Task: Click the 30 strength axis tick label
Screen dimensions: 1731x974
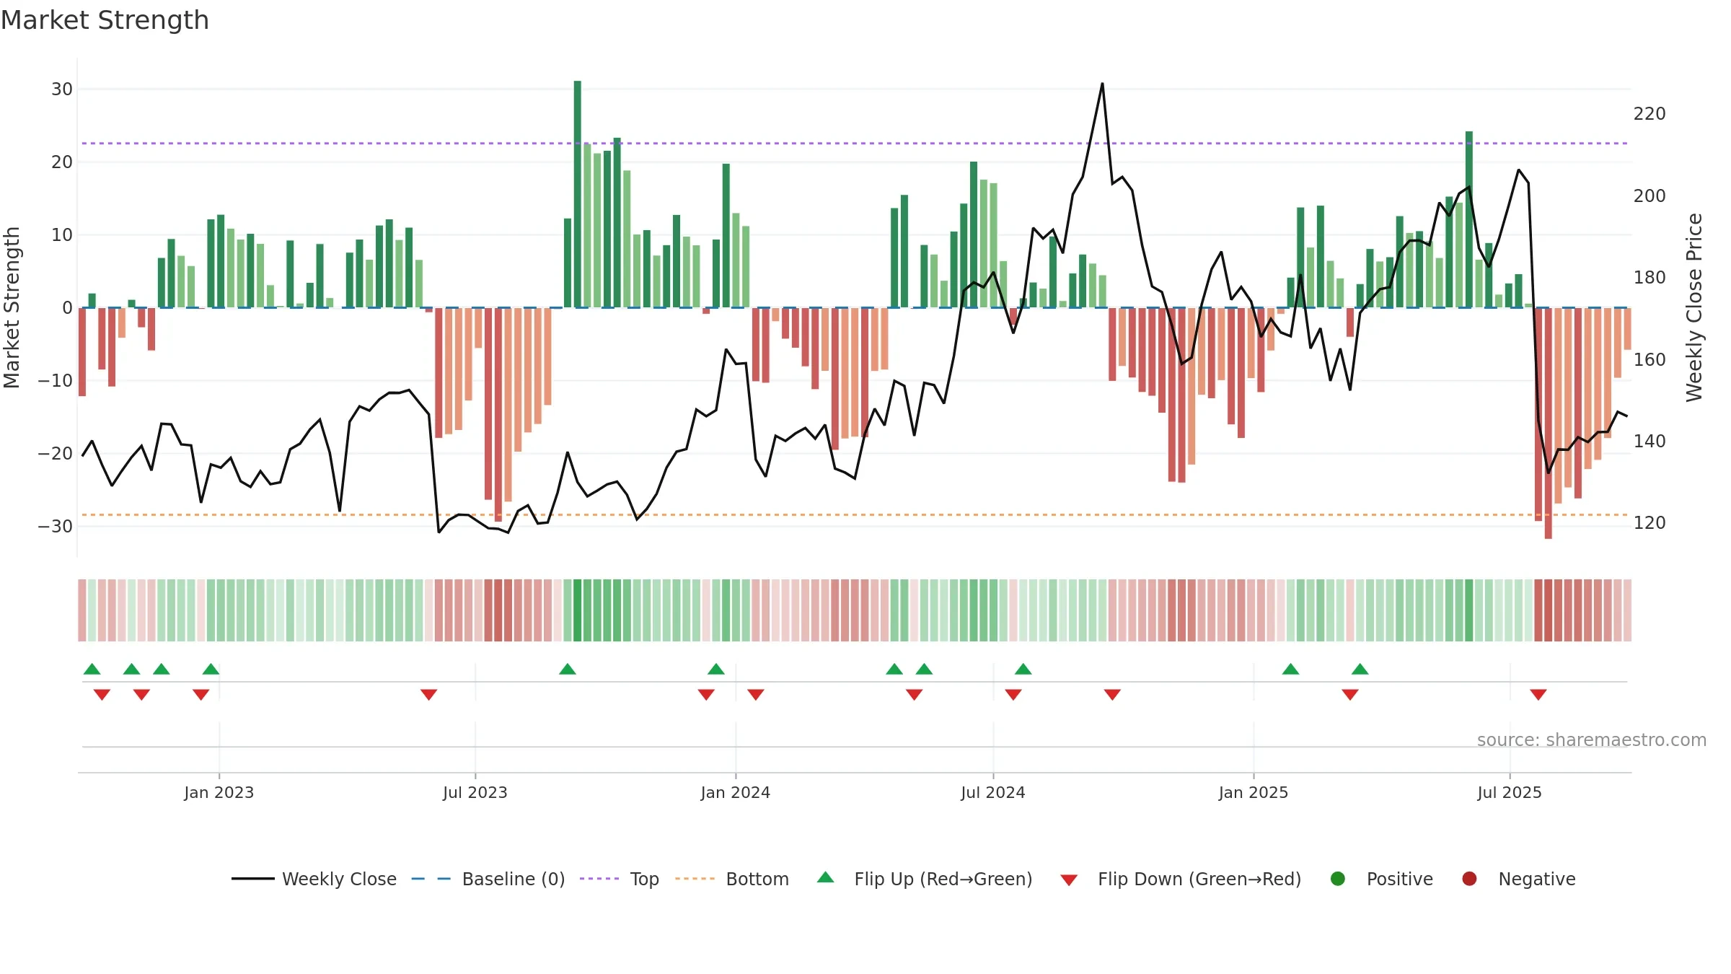Action: (62, 89)
